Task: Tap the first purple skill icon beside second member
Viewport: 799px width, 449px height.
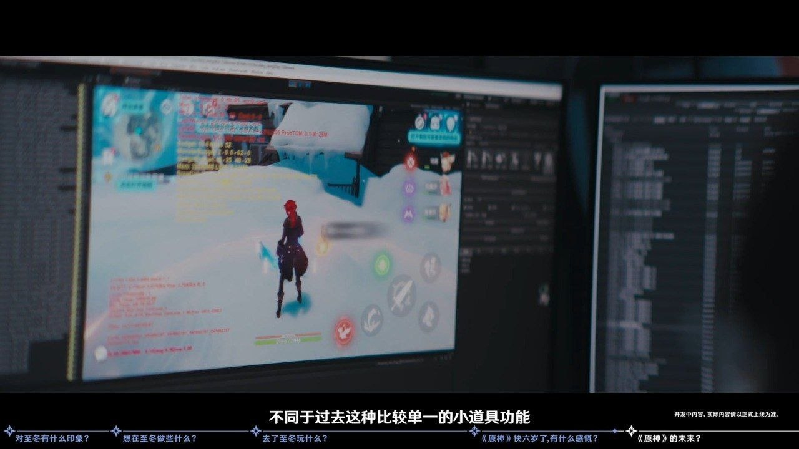Action: (409, 187)
